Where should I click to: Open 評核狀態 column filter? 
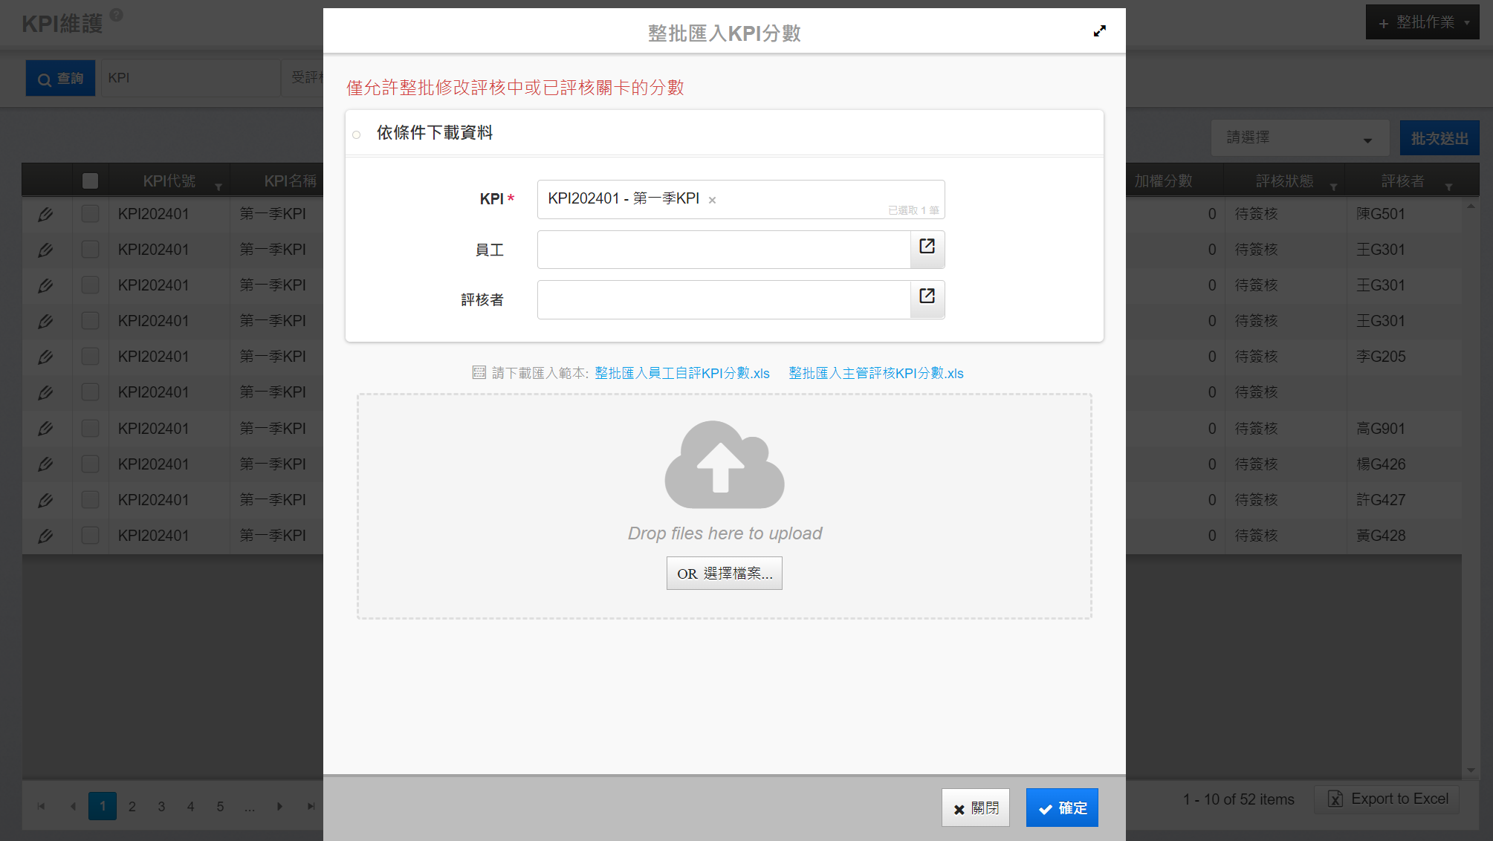pyautogui.click(x=1333, y=186)
